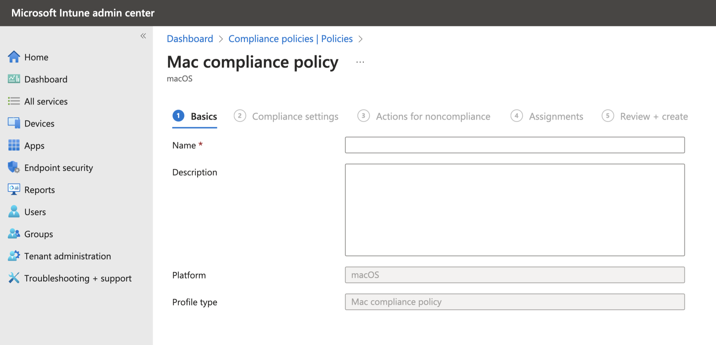Click the Apps grid icon
The height and width of the screenshot is (345, 716).
[14, 145]
